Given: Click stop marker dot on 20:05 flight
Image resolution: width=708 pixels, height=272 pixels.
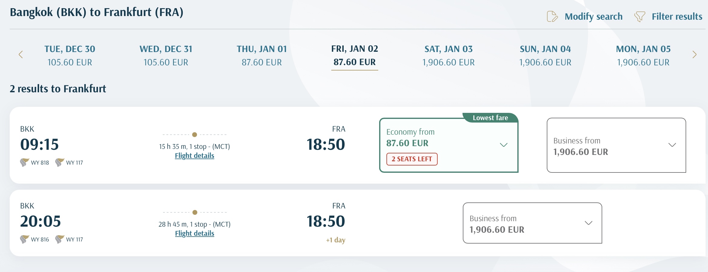Looking at the screenshot, I should point(195,212).
